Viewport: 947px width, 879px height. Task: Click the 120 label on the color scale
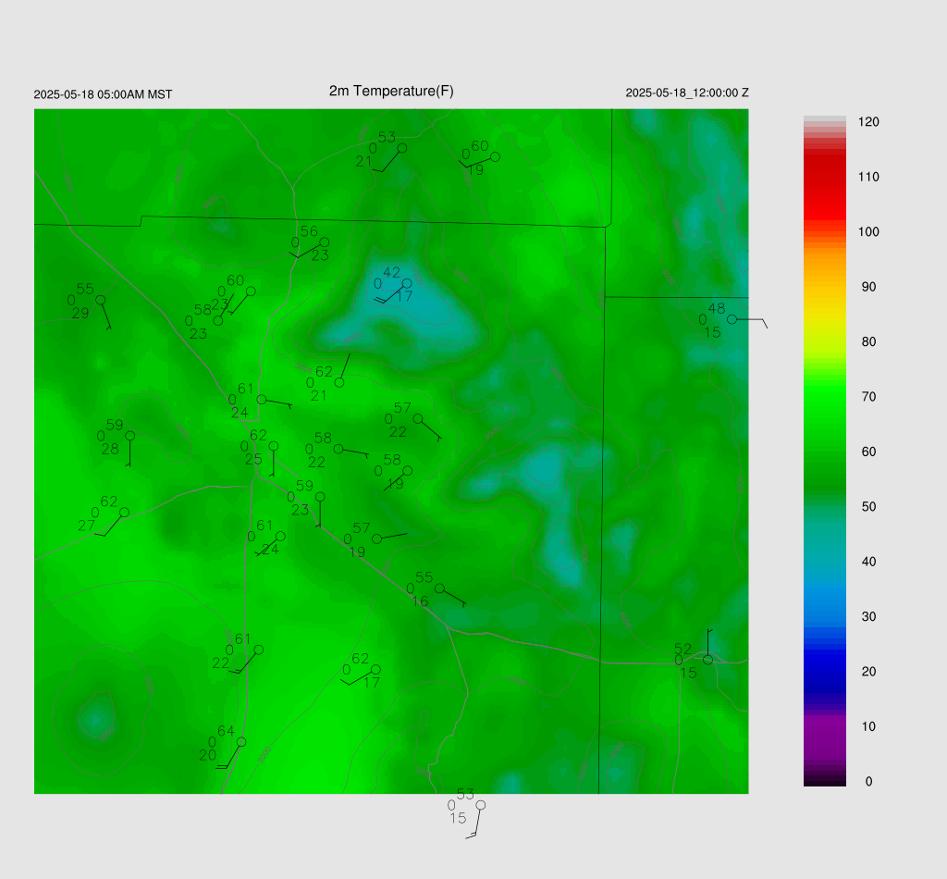coord(868,122)
